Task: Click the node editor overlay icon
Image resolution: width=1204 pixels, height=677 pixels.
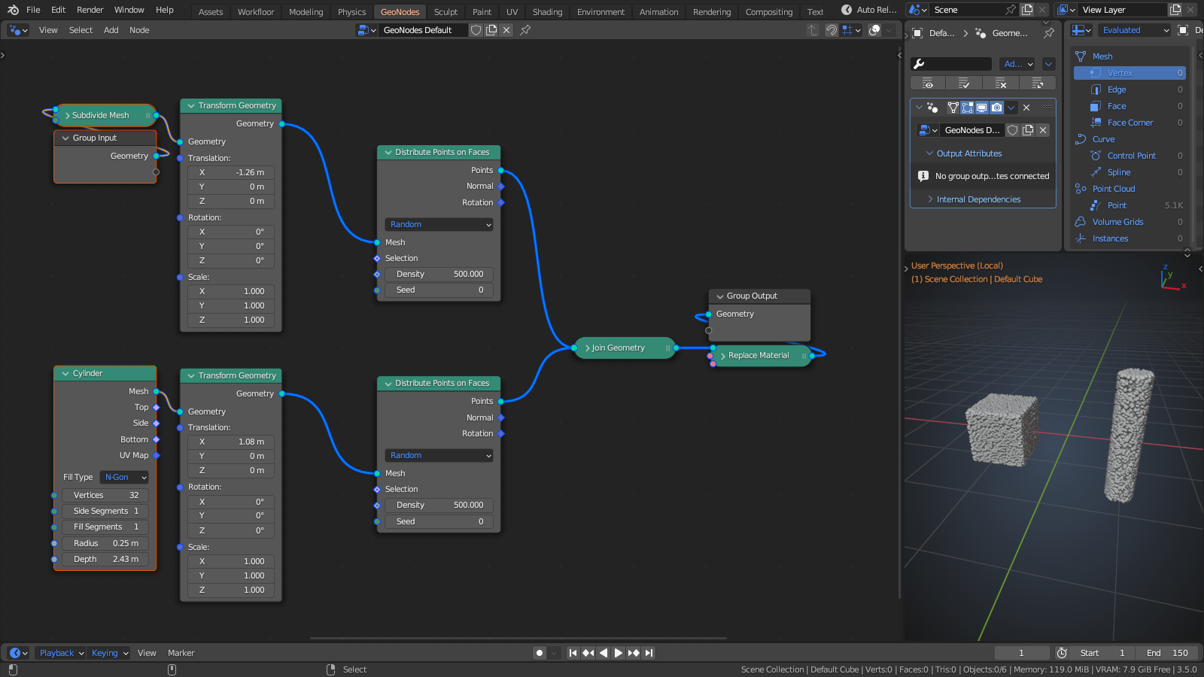Action: [874, 30]
